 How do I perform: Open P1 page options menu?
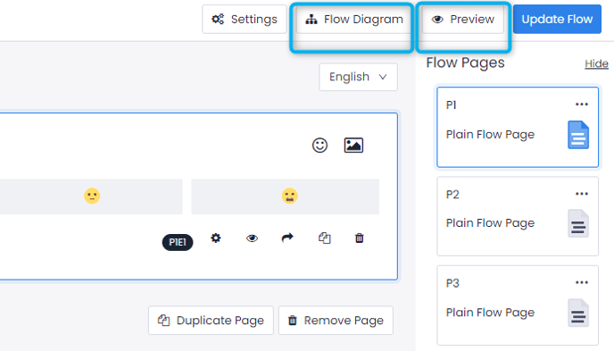point(582,104)
